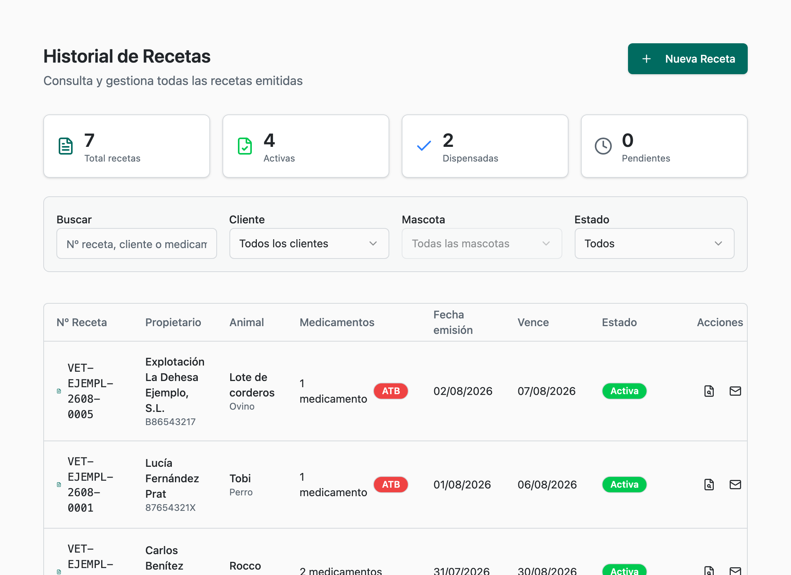Click Activa status for Lote de corderos
791x575 pixels.
click(x=625, y=391)
